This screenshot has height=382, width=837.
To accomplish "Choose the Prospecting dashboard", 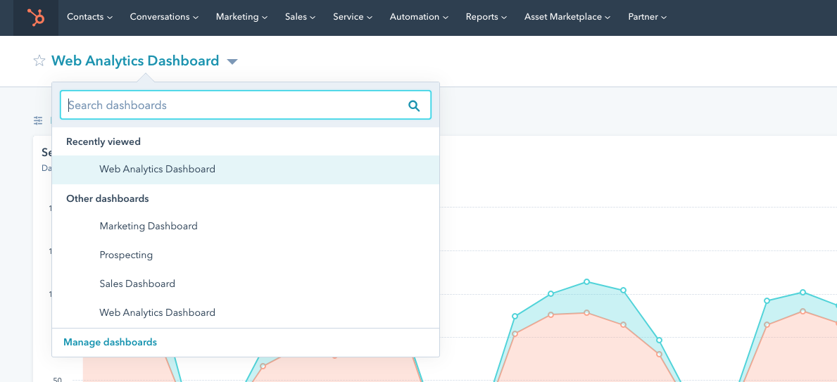I will coord(126,255).
